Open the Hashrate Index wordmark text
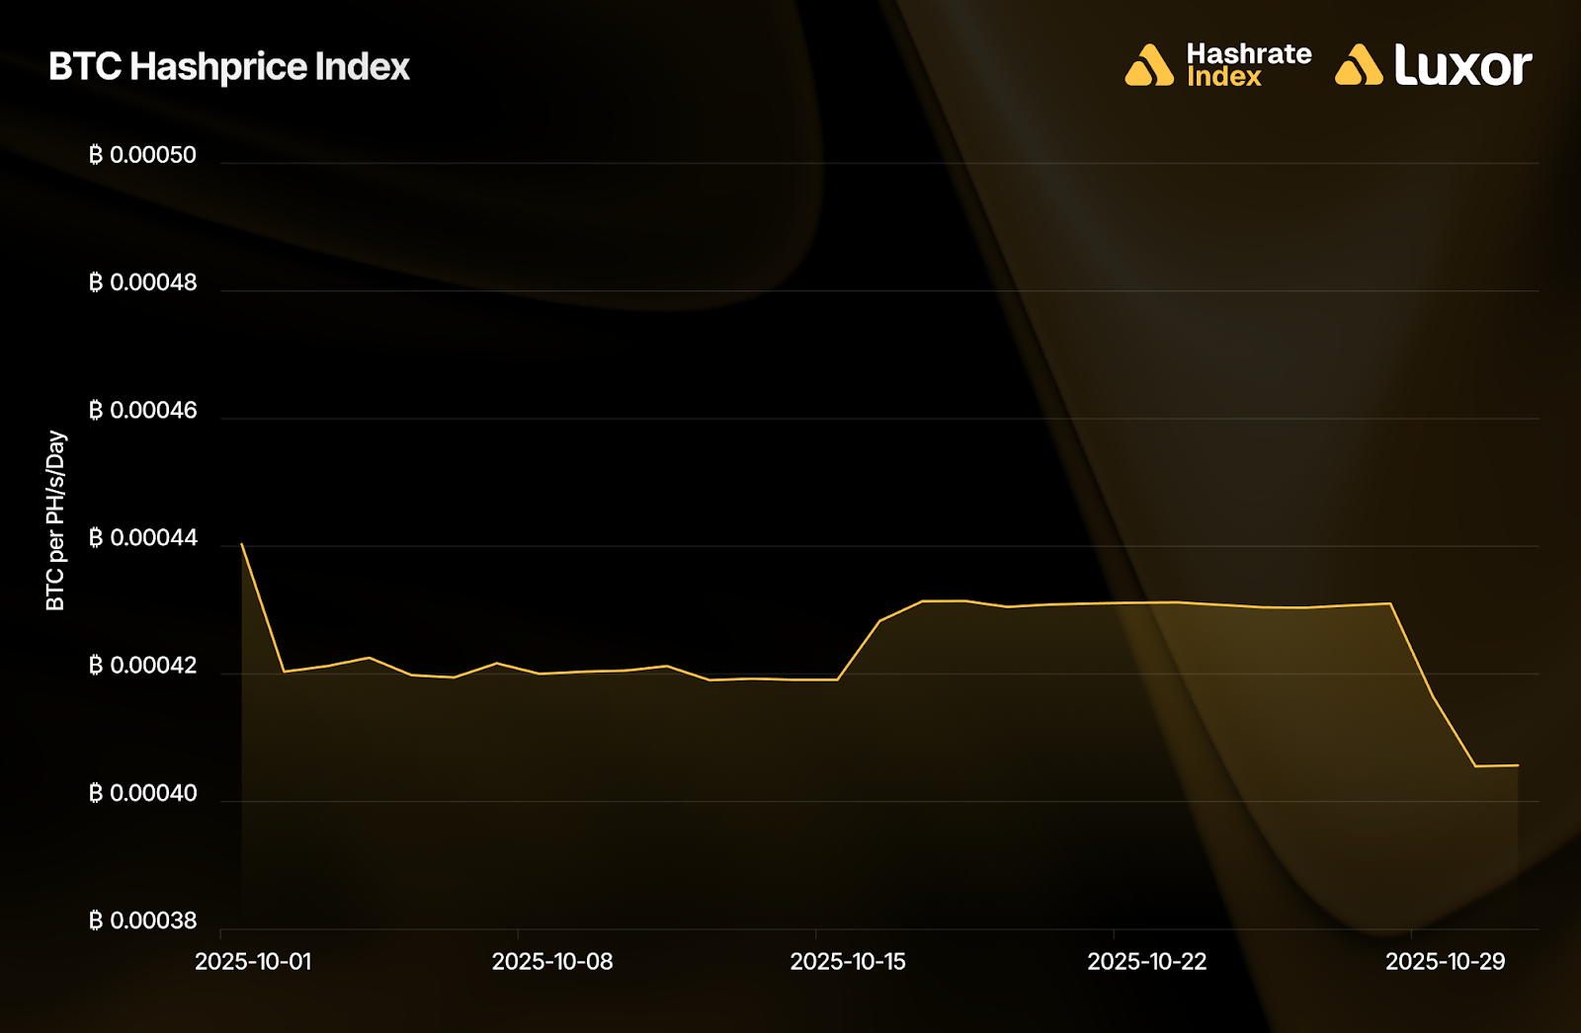This screenshot has height=1033, width=1581. 1248,65
